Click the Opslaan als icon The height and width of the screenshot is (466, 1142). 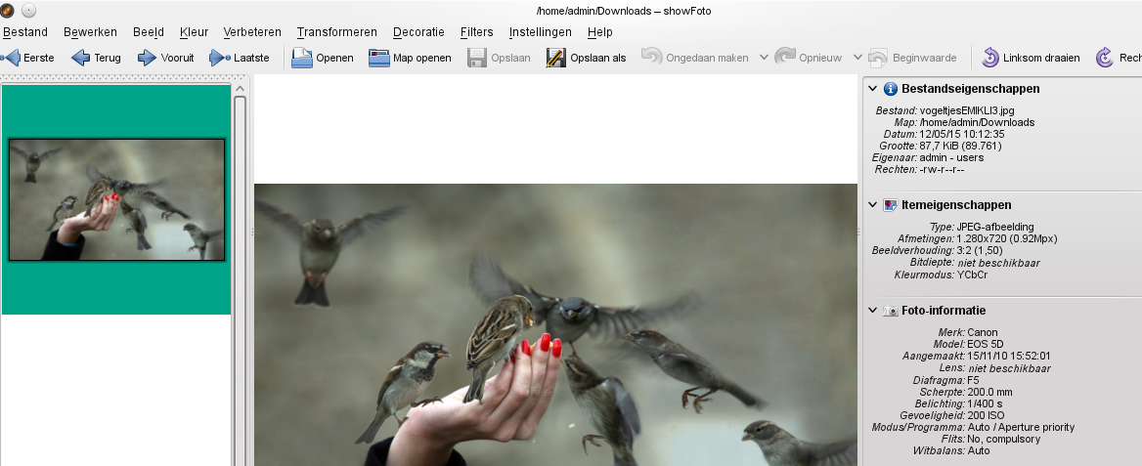tap(556, 58)
